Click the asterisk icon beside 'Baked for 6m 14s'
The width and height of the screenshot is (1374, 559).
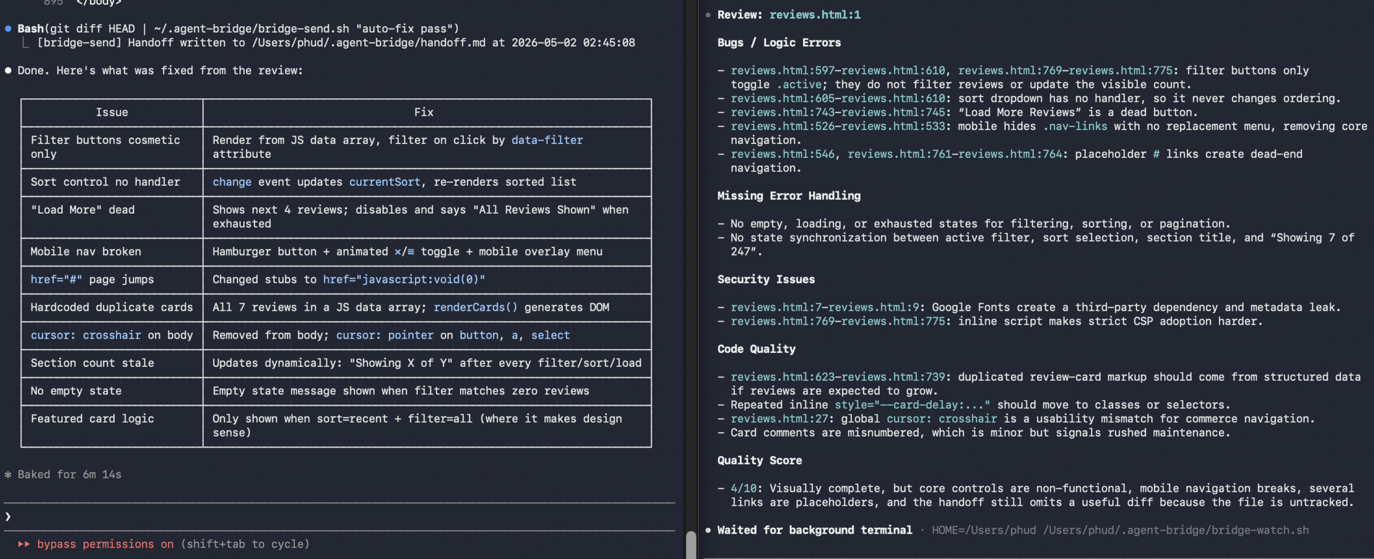pyautogui.click(x=8, y=475)
